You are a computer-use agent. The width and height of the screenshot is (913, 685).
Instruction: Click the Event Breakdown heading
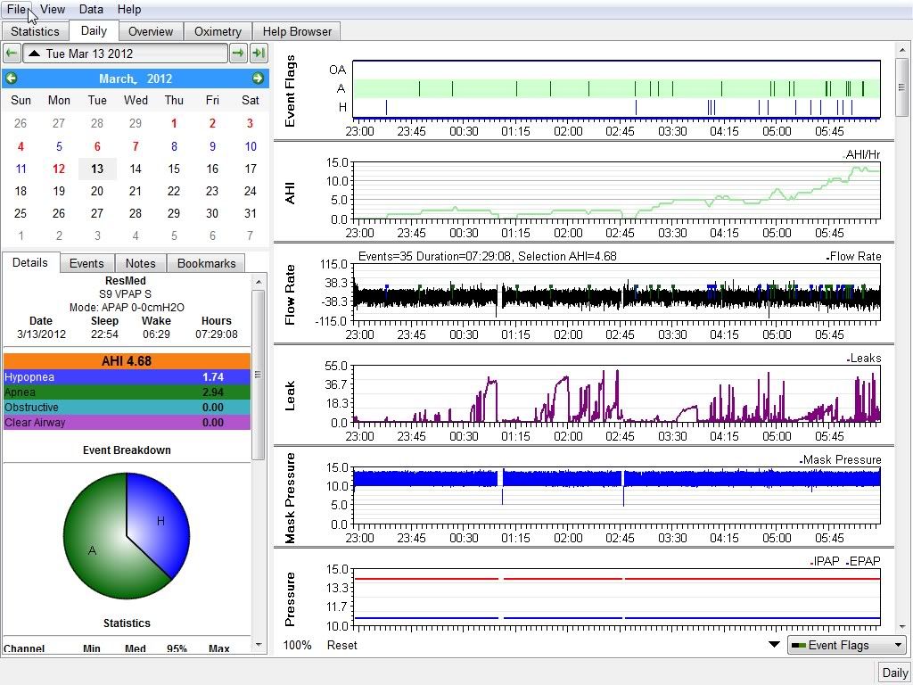coord(127,450)
